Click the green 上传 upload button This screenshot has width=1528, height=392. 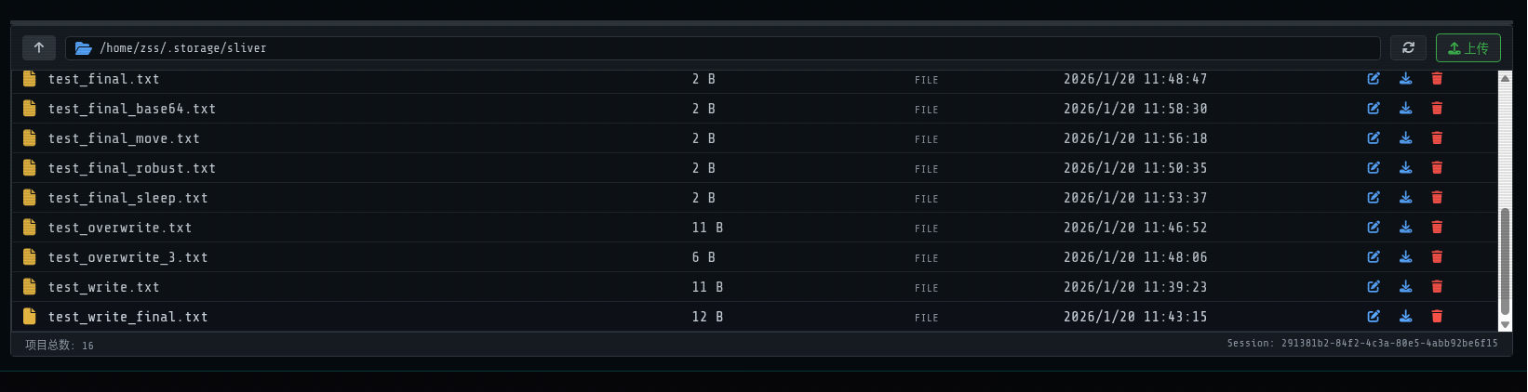click(1468, 47)
